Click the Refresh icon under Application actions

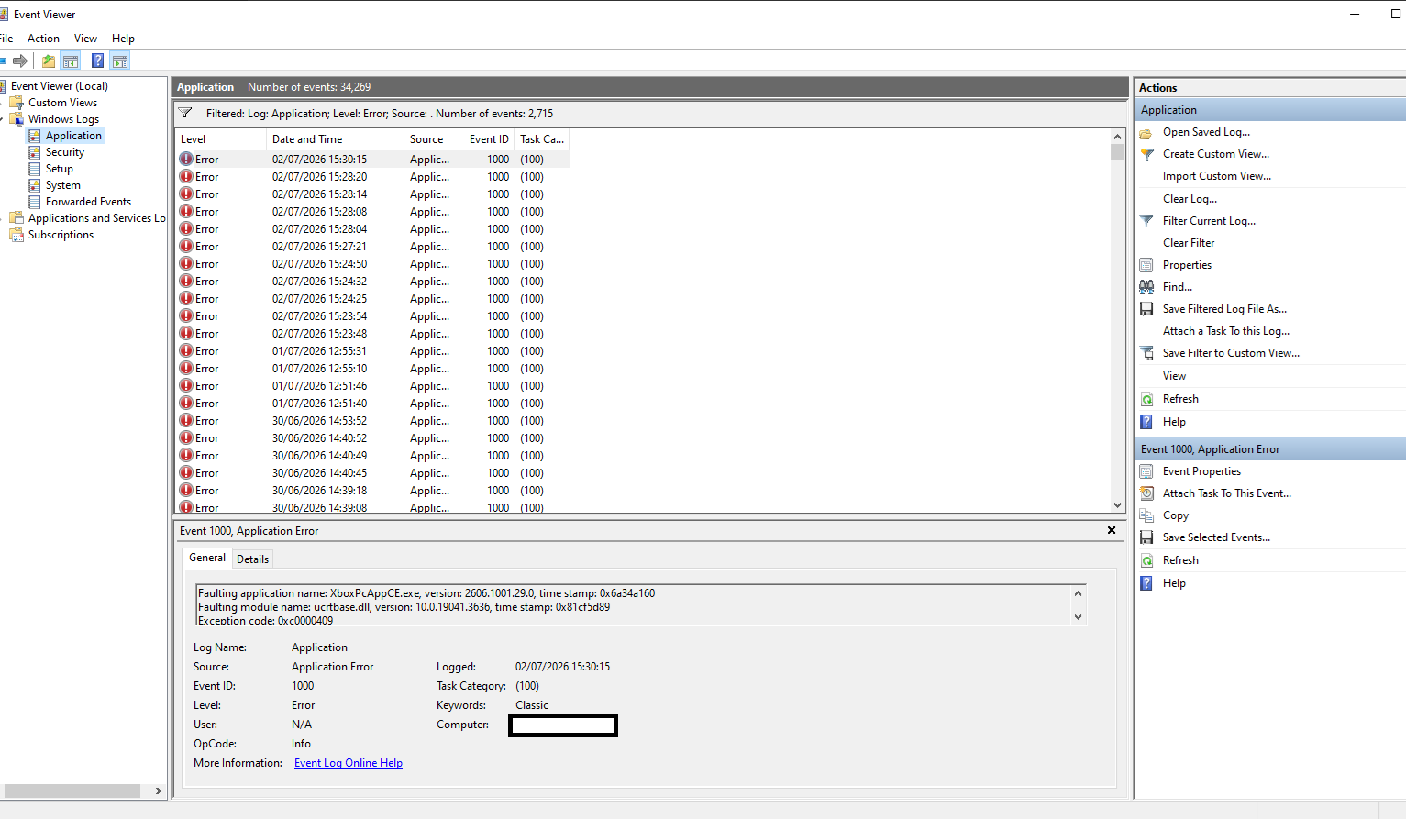(x=1146, y=399)
